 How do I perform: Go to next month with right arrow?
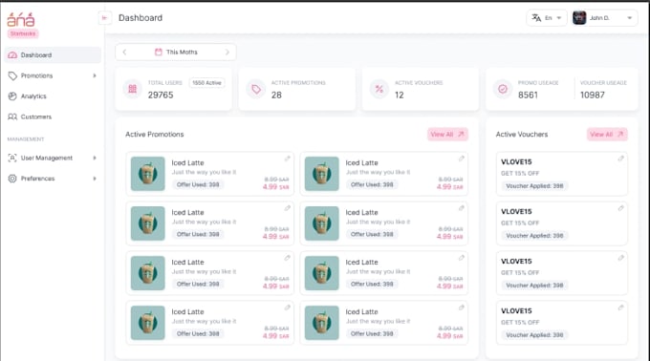227,53
